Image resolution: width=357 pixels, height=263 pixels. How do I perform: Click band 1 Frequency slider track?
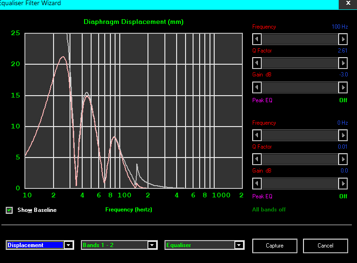(300, 39)
